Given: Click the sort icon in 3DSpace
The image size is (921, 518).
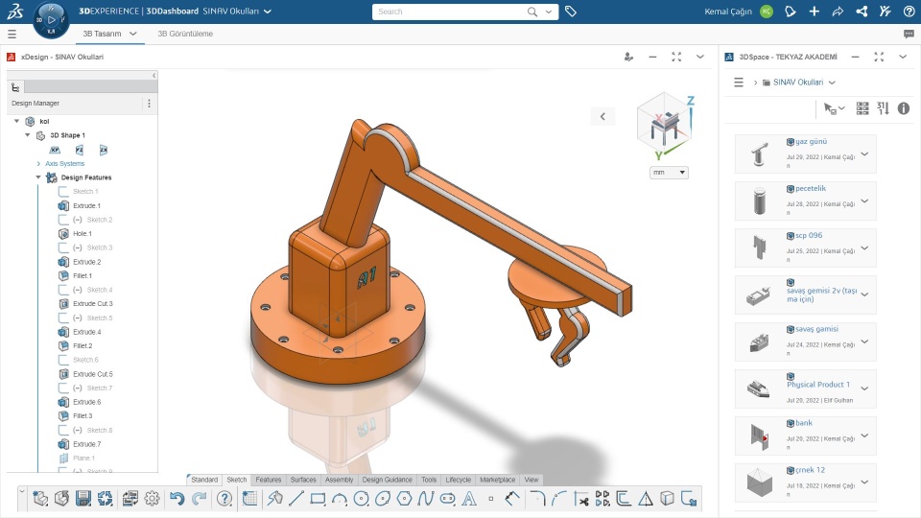Looking at the screenshot, I should (x=883, y=108).
